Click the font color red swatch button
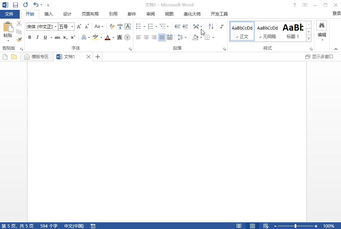 pyautogui.click(x=108, y=37)
